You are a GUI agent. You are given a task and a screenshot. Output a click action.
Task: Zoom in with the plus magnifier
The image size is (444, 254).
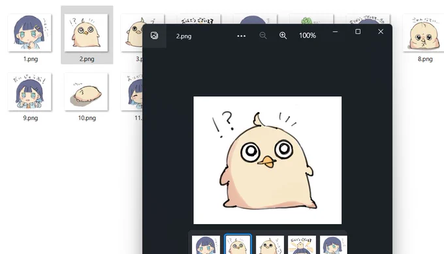tap(283, 35)
